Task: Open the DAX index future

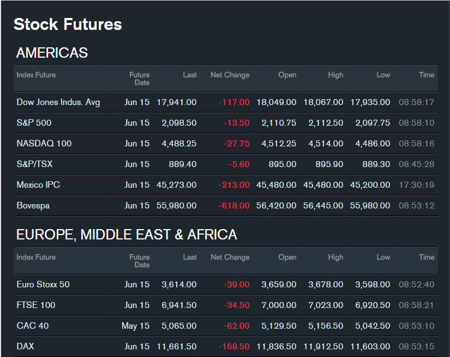Action: 25,347
